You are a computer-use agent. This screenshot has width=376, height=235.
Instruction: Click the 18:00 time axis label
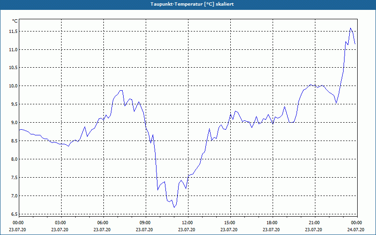pyautogui.click(x=271, y=223)
